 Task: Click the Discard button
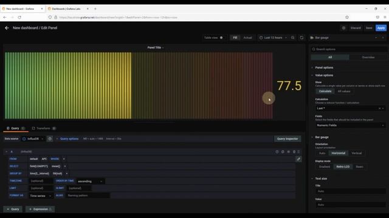coord(356,28)
